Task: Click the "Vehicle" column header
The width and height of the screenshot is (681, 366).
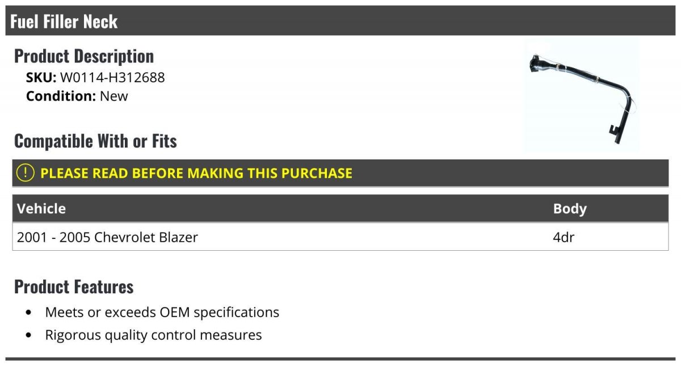Action: point(41,209)
